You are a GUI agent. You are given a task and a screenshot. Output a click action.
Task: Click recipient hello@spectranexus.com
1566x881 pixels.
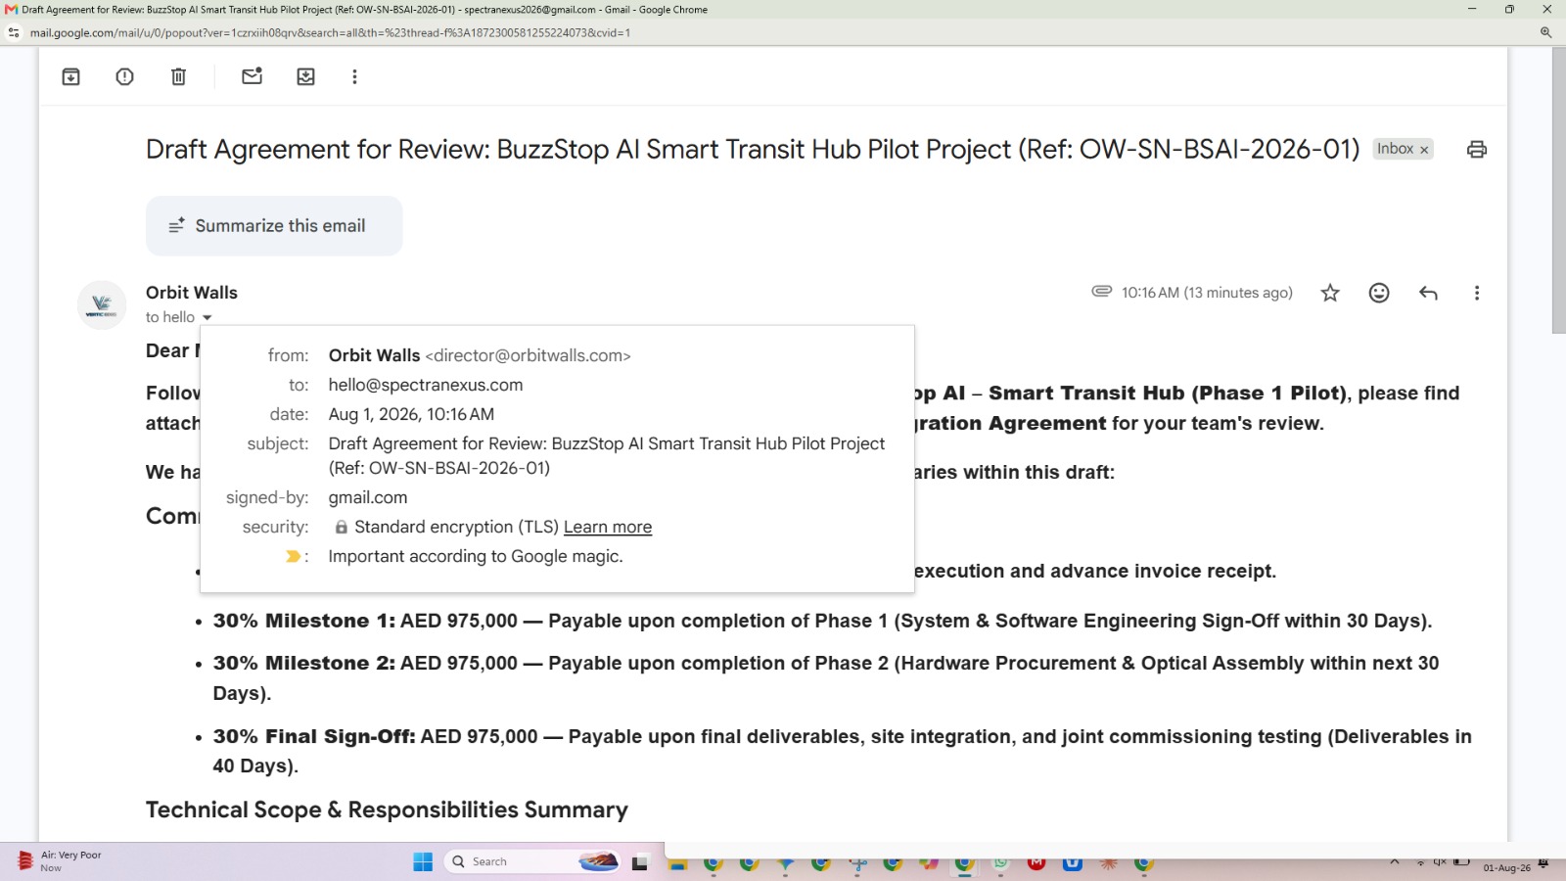coord(426,385)
